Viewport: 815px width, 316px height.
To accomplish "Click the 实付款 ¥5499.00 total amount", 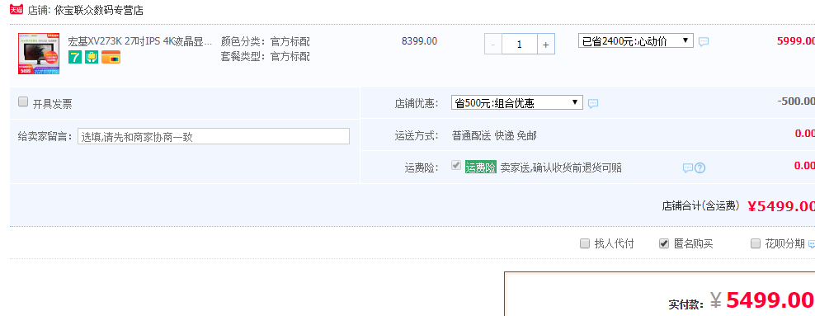I will [742, 300].
